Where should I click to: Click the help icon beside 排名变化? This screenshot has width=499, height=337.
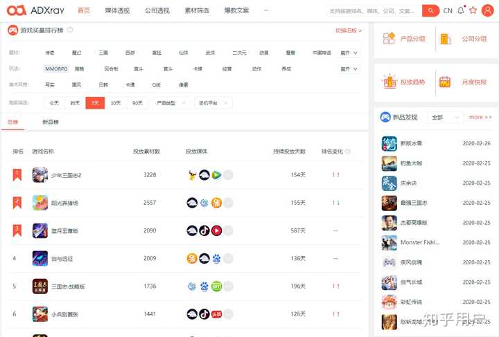(348, 152)
